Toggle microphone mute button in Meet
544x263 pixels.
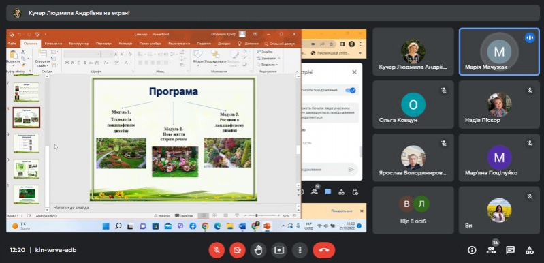[217, 250]
